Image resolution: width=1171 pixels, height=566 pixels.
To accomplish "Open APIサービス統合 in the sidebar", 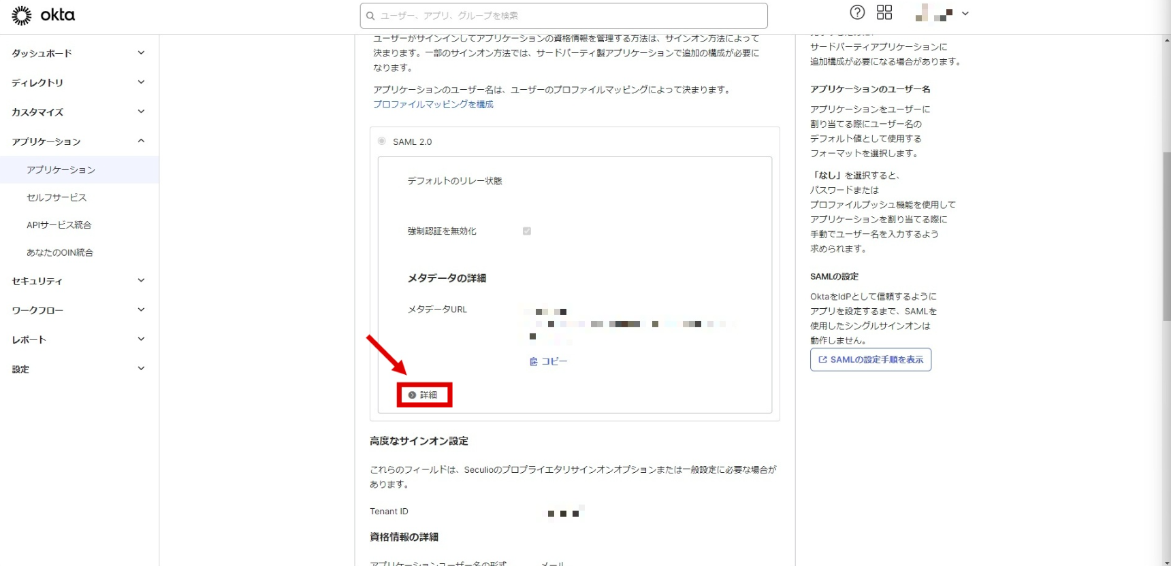I will 59,225.
